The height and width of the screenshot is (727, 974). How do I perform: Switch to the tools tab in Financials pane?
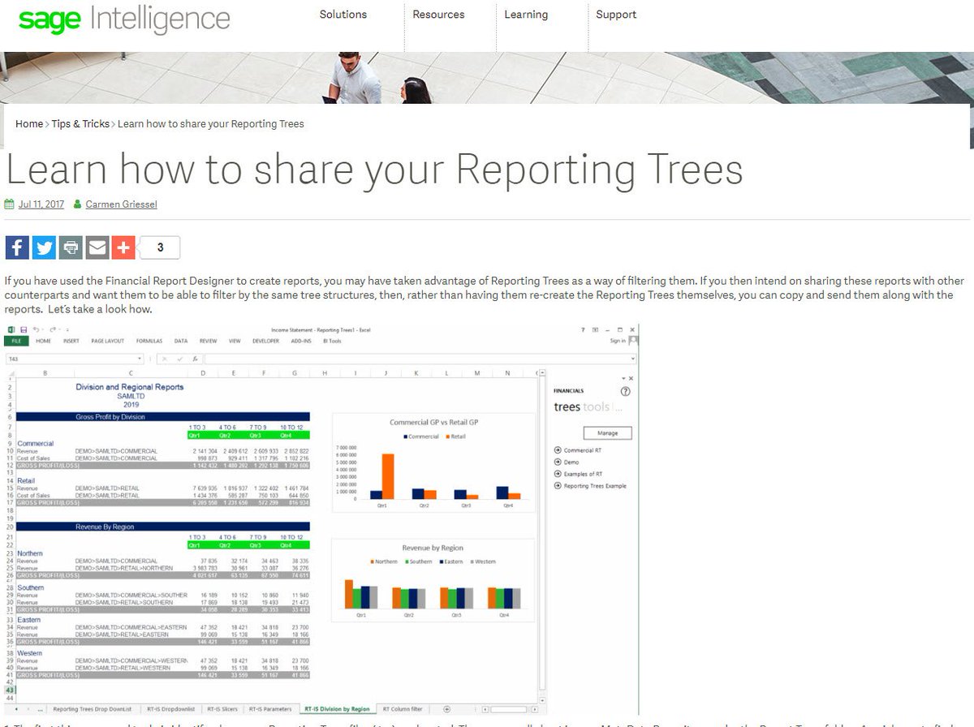[596, 407]
